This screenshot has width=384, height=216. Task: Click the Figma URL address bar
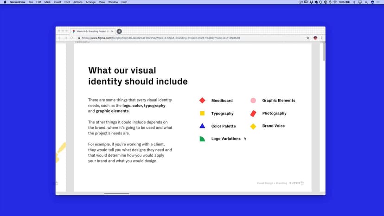186,38
